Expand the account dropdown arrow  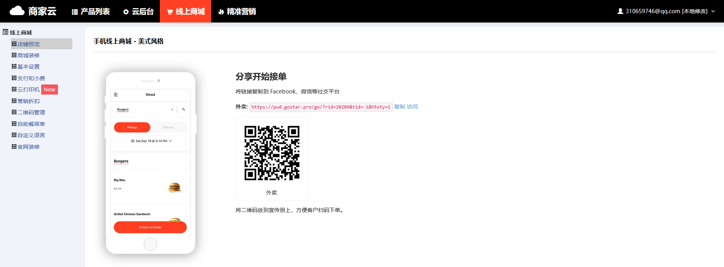[x=713, y=11]
